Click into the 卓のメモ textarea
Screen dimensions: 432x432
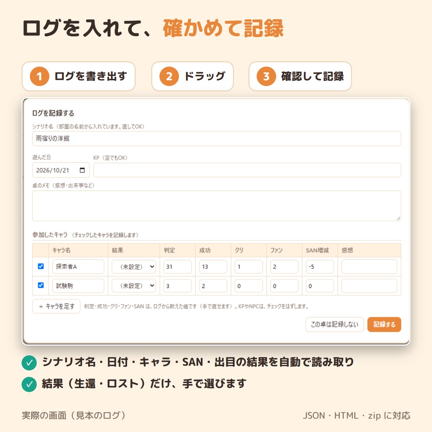(x=216, y=205)
